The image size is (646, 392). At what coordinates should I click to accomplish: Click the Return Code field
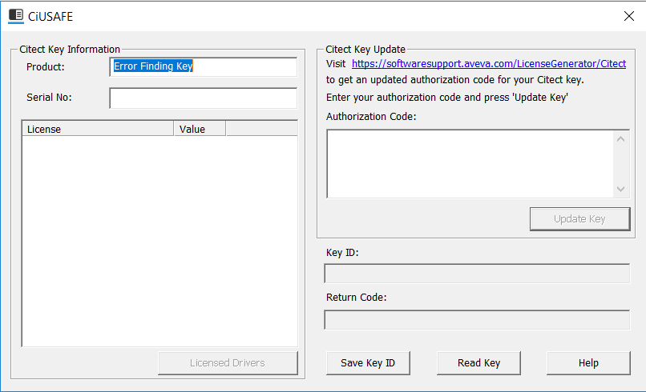[477, 320]
